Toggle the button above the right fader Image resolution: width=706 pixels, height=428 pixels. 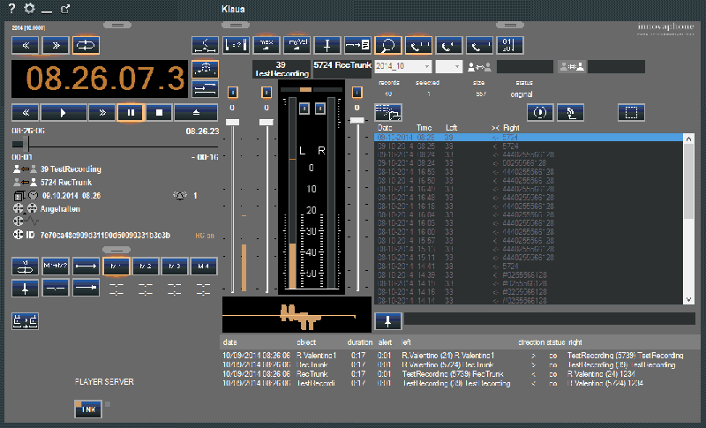(x=357, y=93)
